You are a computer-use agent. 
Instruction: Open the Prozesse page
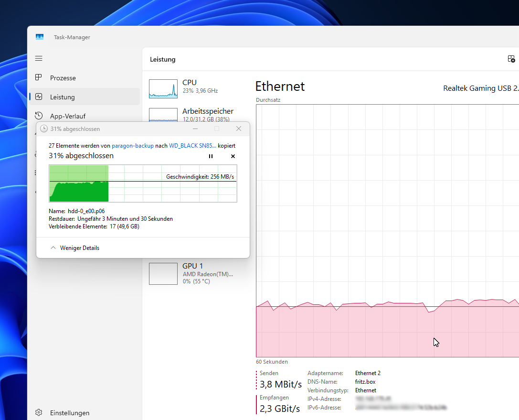[x=85, y=78]
